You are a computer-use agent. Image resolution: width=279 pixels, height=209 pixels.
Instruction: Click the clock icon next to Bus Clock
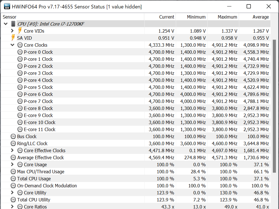coord(13,136)
